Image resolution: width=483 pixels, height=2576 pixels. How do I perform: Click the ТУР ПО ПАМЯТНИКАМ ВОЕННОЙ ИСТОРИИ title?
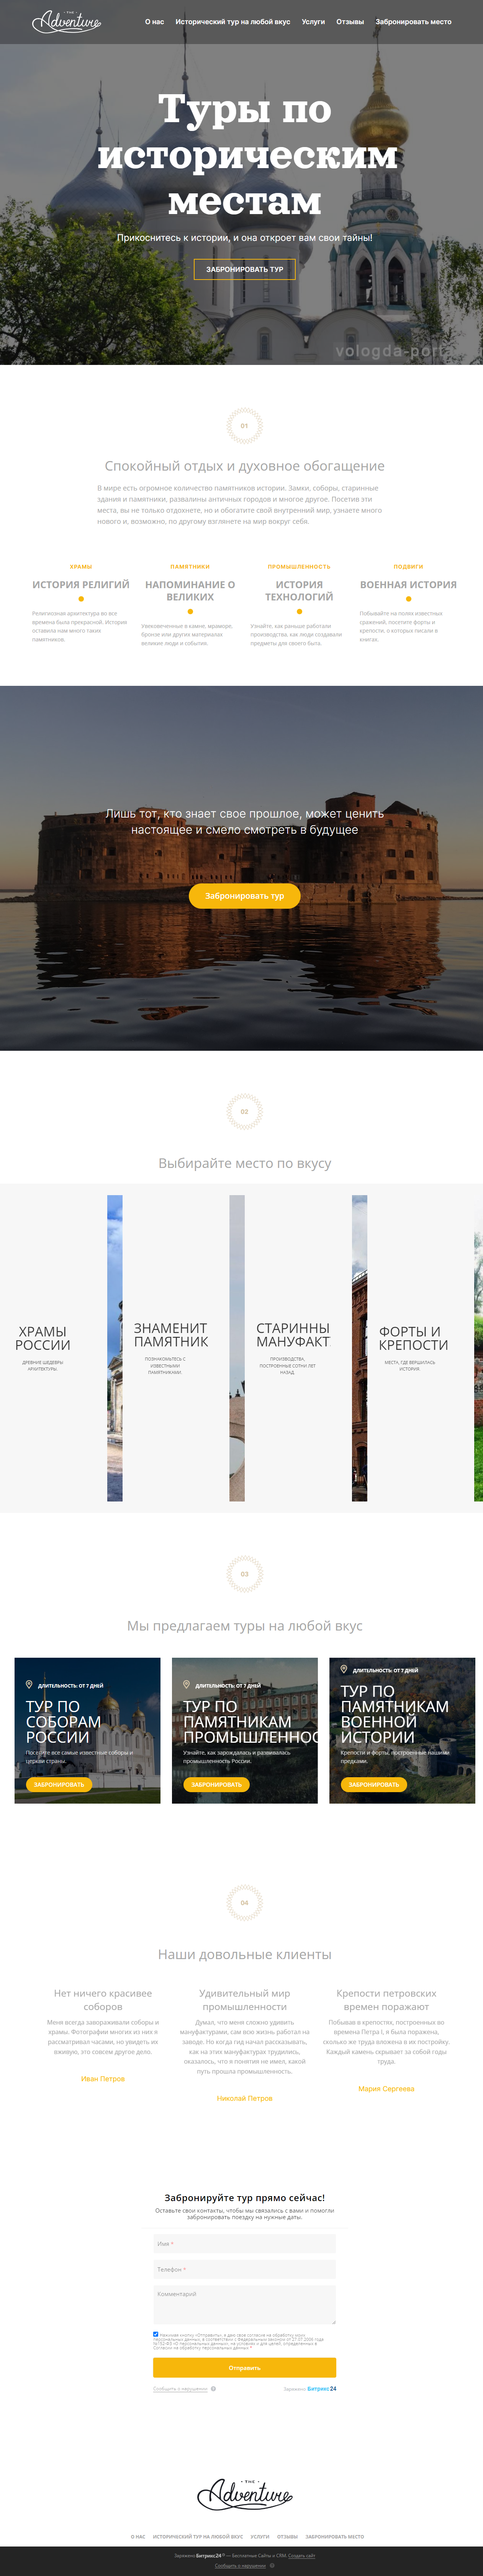(394, 1714)
